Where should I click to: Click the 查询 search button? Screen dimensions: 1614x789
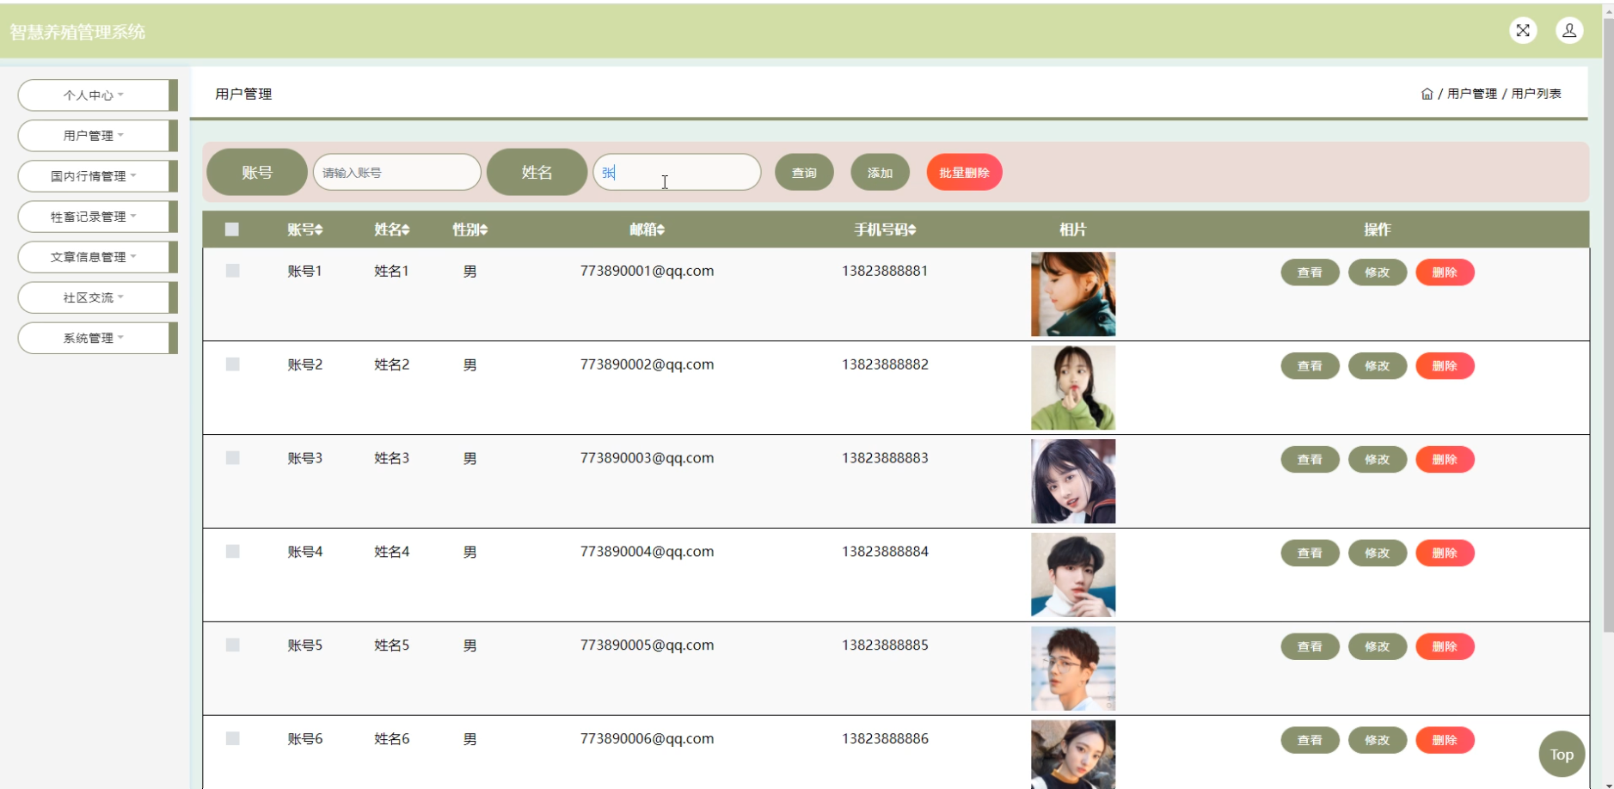804,173
